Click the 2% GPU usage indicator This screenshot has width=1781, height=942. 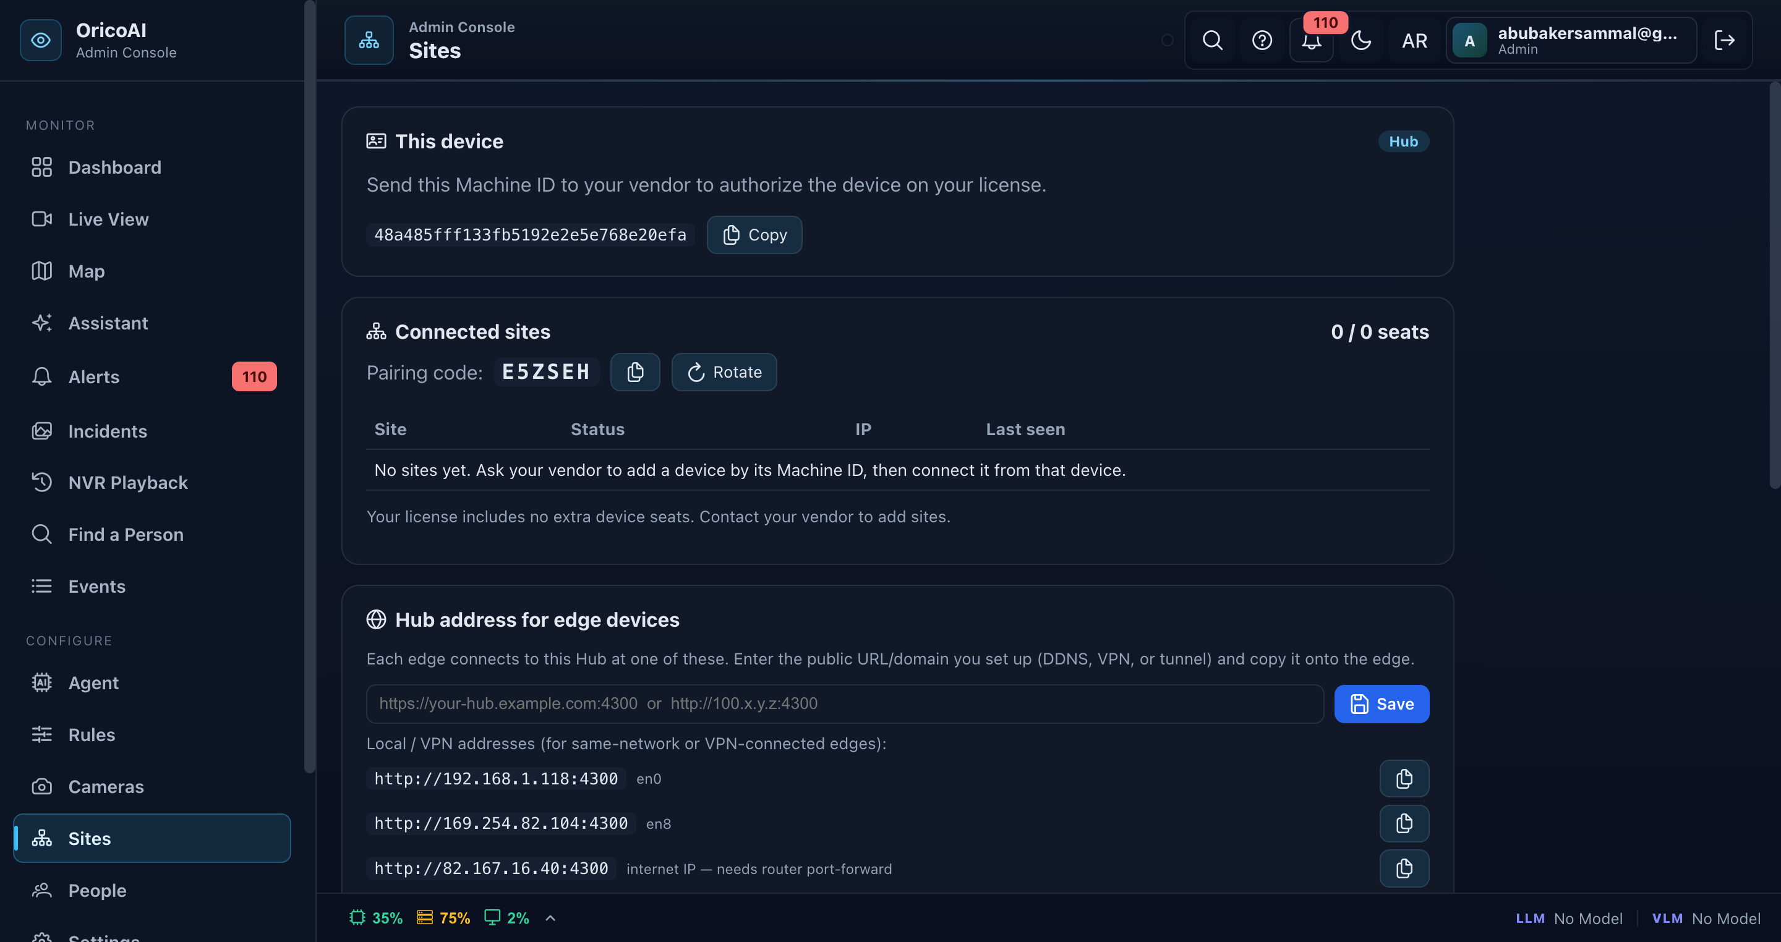click(x=507, y=918)
